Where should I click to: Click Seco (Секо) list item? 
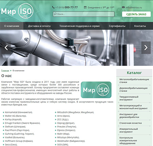[x=11, y=145]
